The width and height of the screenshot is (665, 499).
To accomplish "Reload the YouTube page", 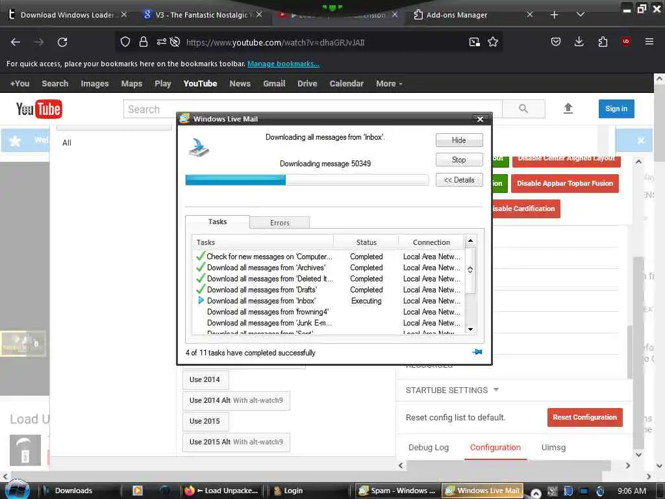I will tap(62, 42).
